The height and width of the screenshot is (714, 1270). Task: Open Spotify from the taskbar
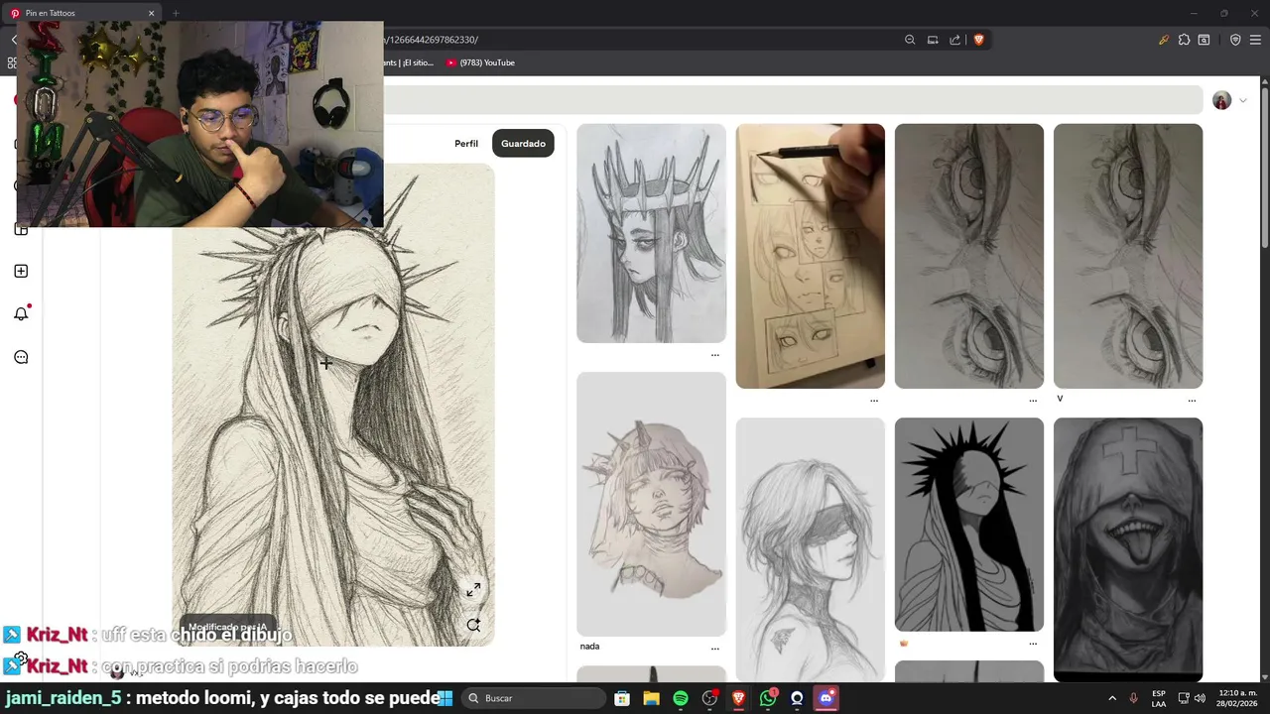(681, 698)
